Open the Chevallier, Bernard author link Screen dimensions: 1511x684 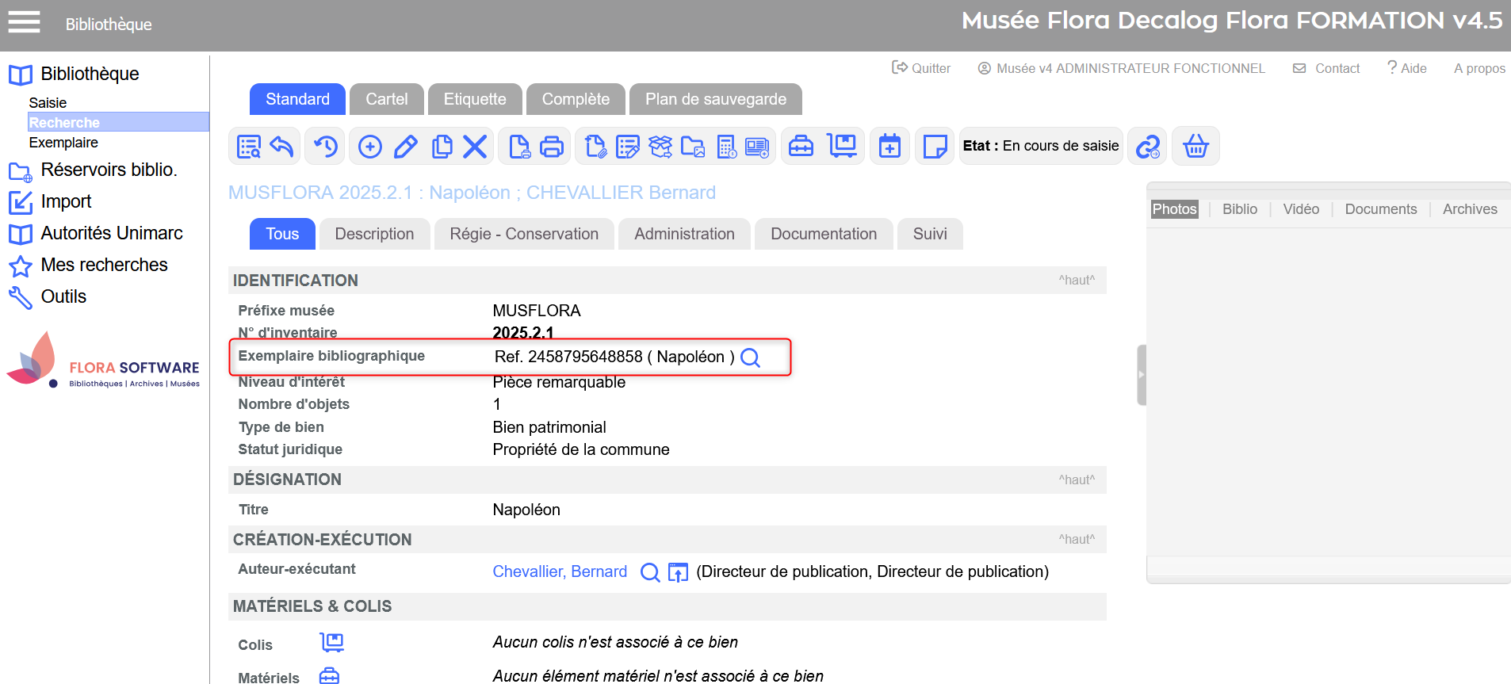(x=560, y=571)
